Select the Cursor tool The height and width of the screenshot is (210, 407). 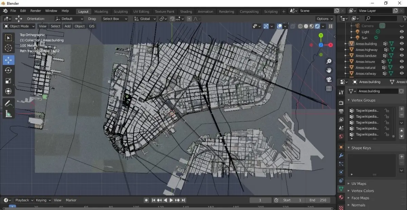pyautogui.click(x=8, y=49)
